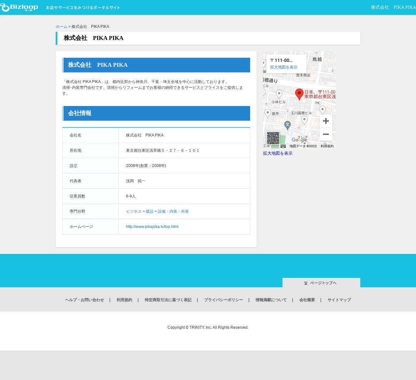
Task: Open footer 利用規約 link
Action: click(x=124, y=300)
